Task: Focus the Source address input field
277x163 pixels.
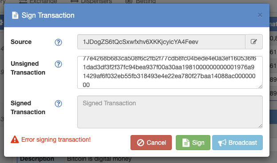Action: (x=161, y=42)
